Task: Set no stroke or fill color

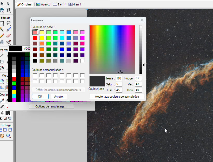Action: pos(5,119)
